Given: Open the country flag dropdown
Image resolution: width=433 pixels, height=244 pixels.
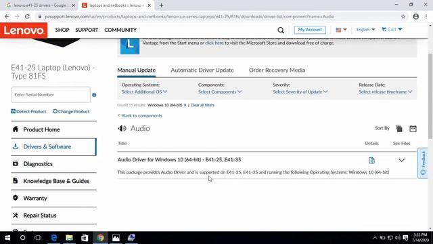Looking at the screenshot, I should click(341, 30).
